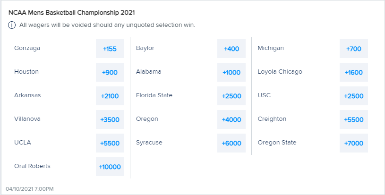Select USC +2500 odds button
Screen dimensions: 385x195
[x=353, y=96]
